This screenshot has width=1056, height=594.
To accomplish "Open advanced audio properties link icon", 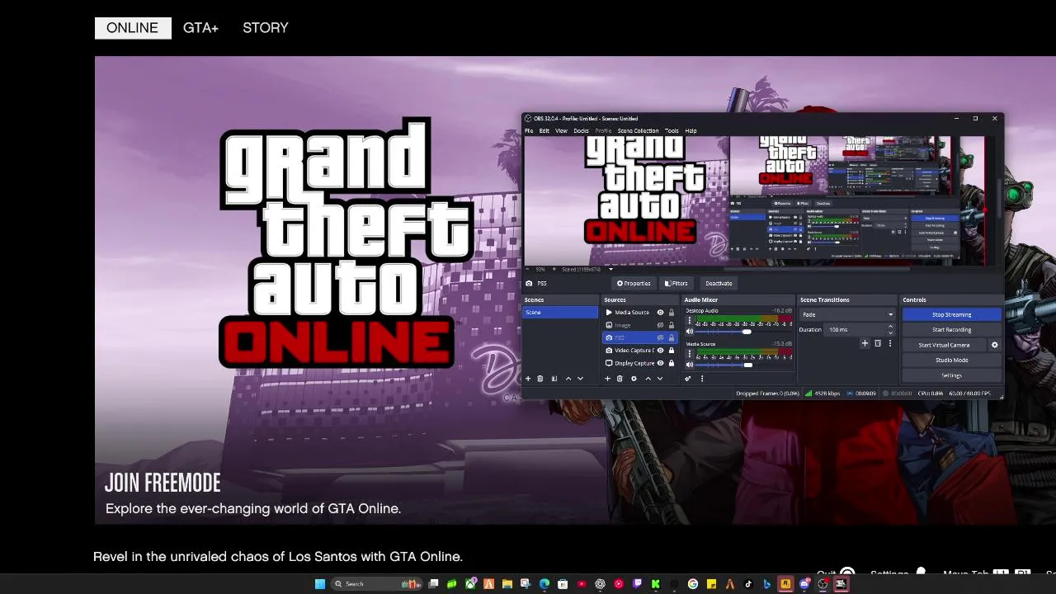I will [x=688, y=379].
